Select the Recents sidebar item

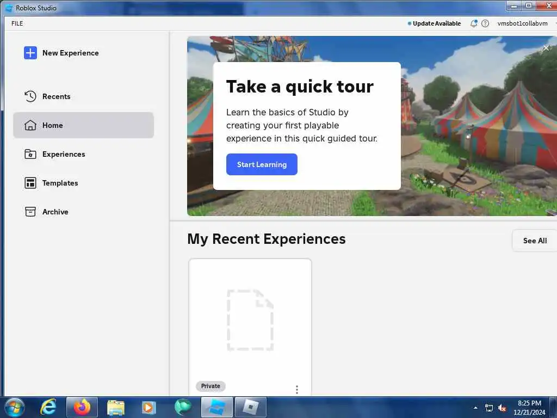click(x=83, y=96)
